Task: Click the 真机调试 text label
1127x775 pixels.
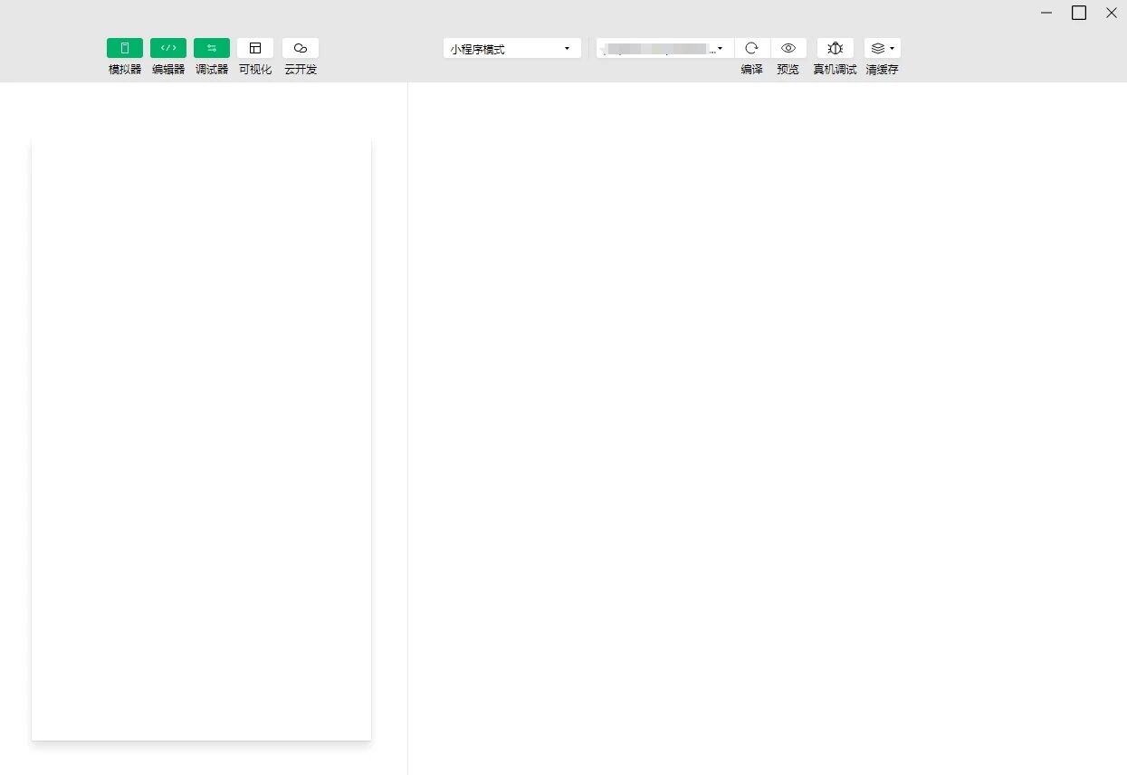Action: (835, 70)
